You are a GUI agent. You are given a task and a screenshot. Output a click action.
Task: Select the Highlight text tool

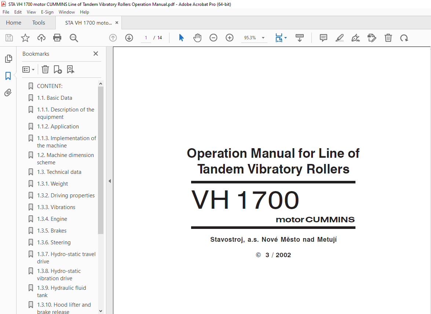[x=339, y=38]
